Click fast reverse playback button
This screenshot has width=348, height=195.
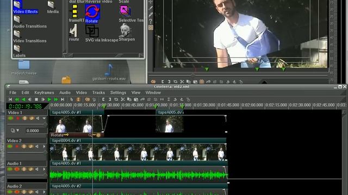pyautogui.click(x=17, y=100)
